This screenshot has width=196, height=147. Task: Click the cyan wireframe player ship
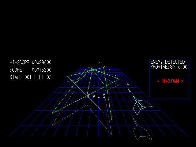(142, 105)
